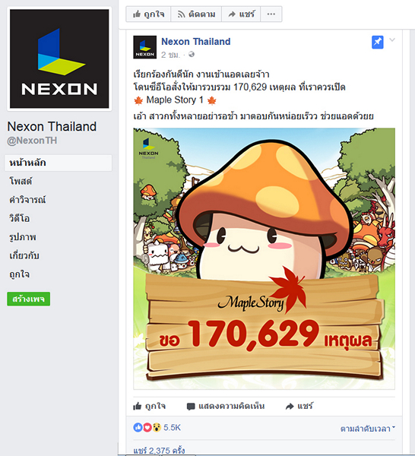Select รูปภาพ in the sidebar menu

[x=23, y=237]
